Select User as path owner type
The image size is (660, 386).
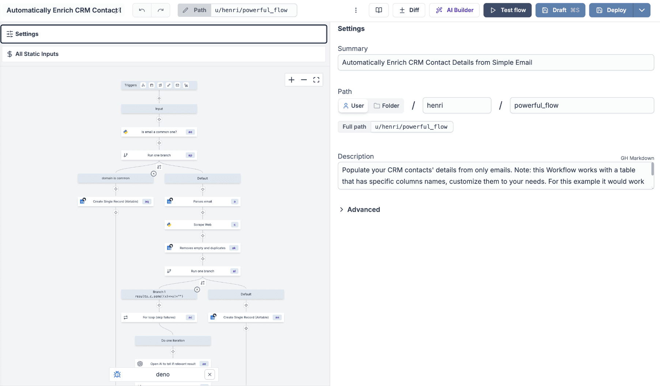pos(353,106)
